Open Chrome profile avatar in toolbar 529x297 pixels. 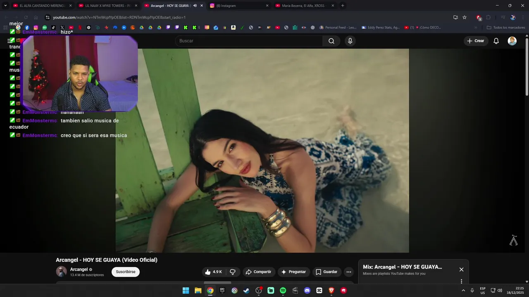coord(513,17)
